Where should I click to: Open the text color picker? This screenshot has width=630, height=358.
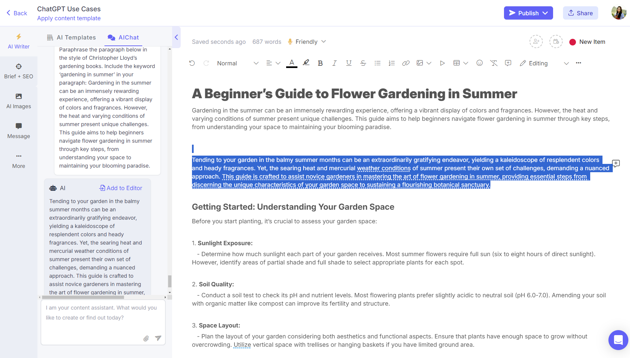click(292, 63)
